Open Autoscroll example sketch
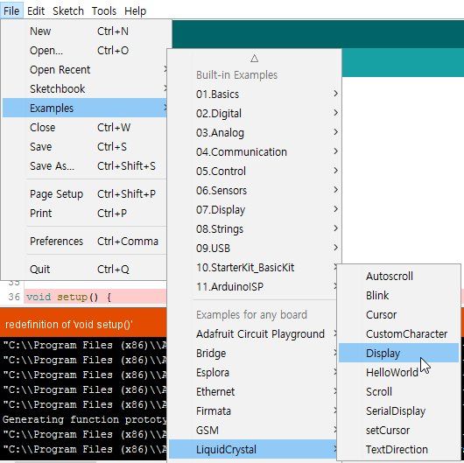The width and height of the screenshot is (464, 463). coord(398,276)
